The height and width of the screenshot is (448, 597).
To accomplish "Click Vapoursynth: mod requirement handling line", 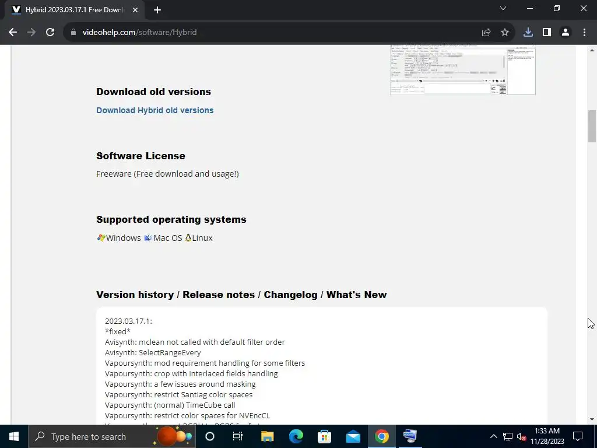I will tap(205, 363).
